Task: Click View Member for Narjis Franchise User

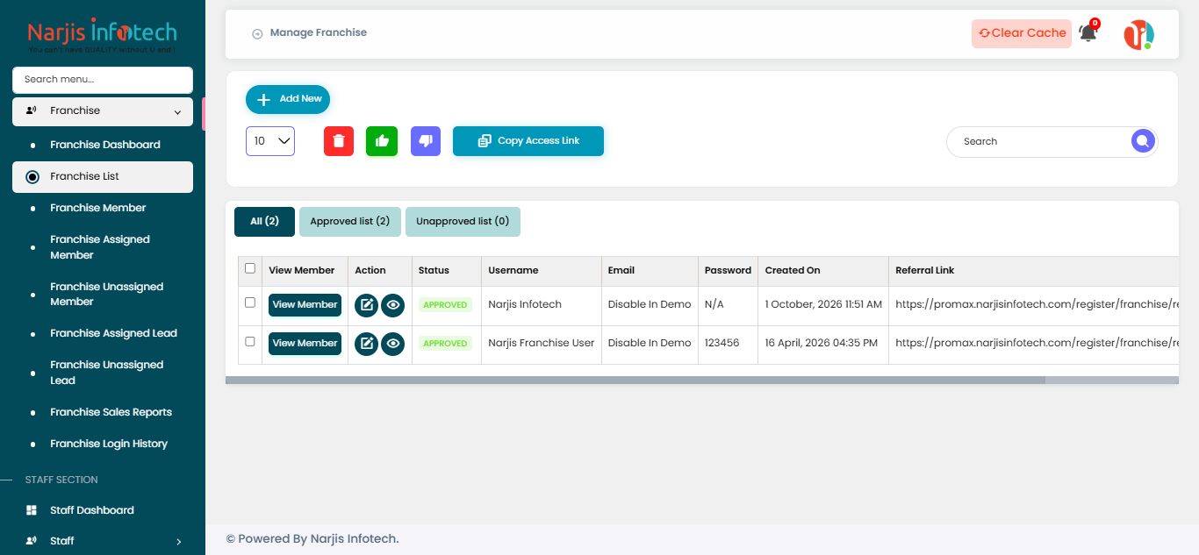Action: pos(305,344)
